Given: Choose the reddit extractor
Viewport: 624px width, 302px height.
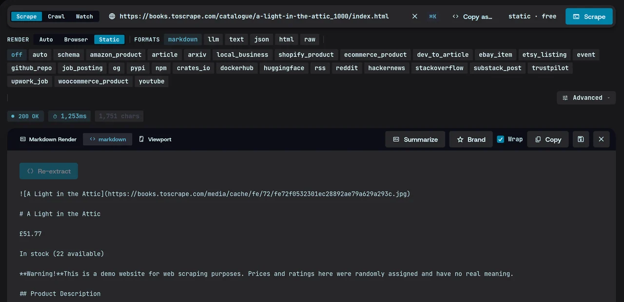Looking at the screenshot, I should click(x=347, y=68).
